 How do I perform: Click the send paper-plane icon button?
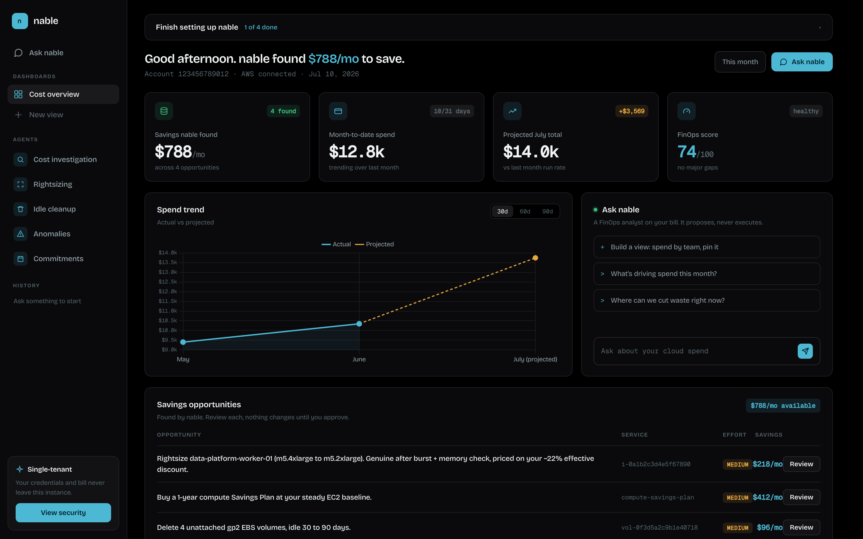click(805, 351)
